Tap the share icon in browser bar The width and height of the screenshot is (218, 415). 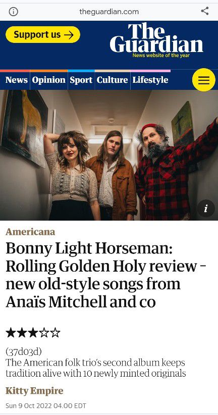tap(204, 11)
